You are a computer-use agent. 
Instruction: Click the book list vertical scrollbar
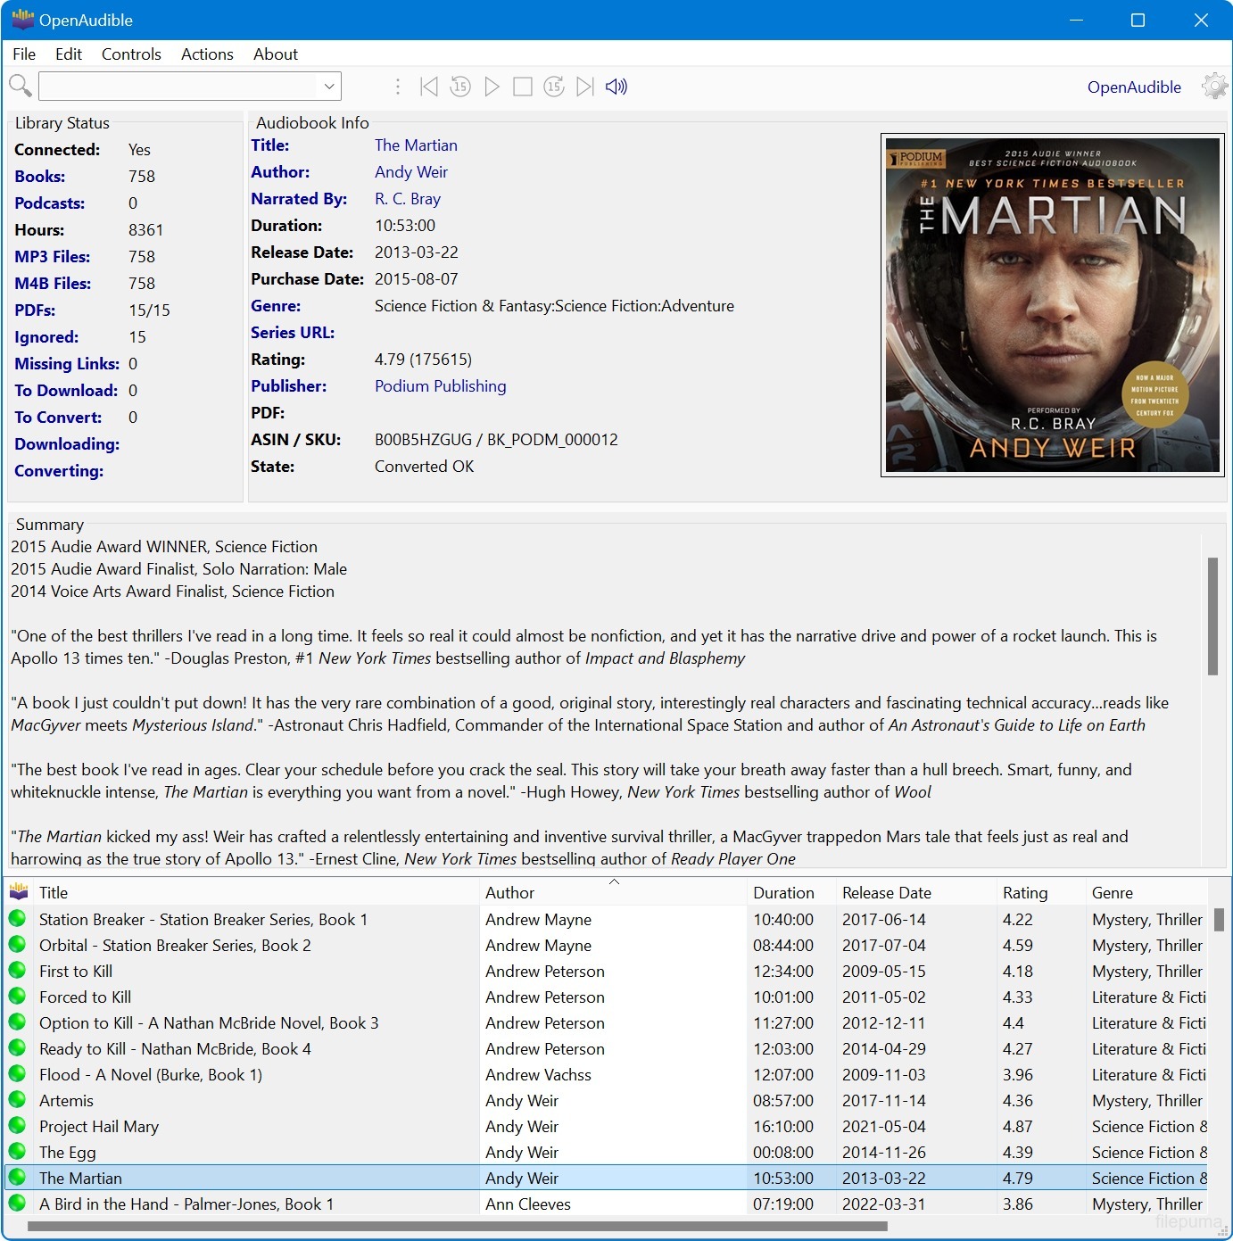(x=1219, y=920)
